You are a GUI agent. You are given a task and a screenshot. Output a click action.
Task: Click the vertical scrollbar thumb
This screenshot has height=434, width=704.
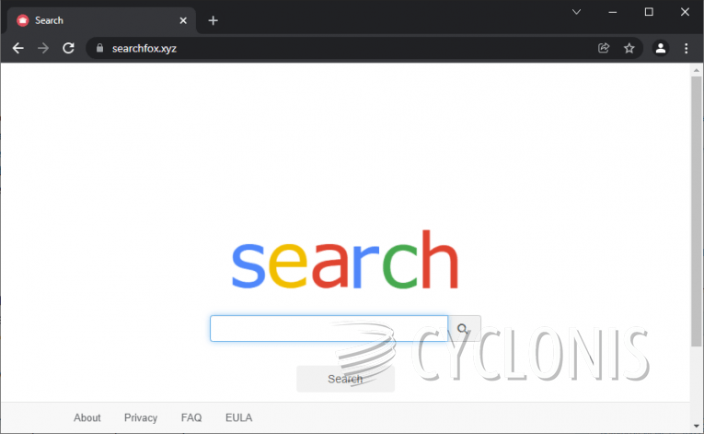697,211
